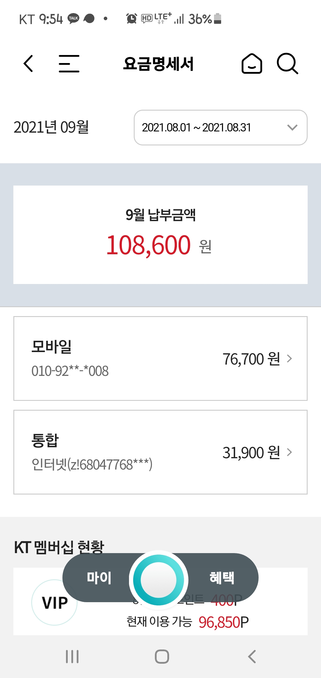Select the 혜택 tab
The image size is (321, 678).
222,578
